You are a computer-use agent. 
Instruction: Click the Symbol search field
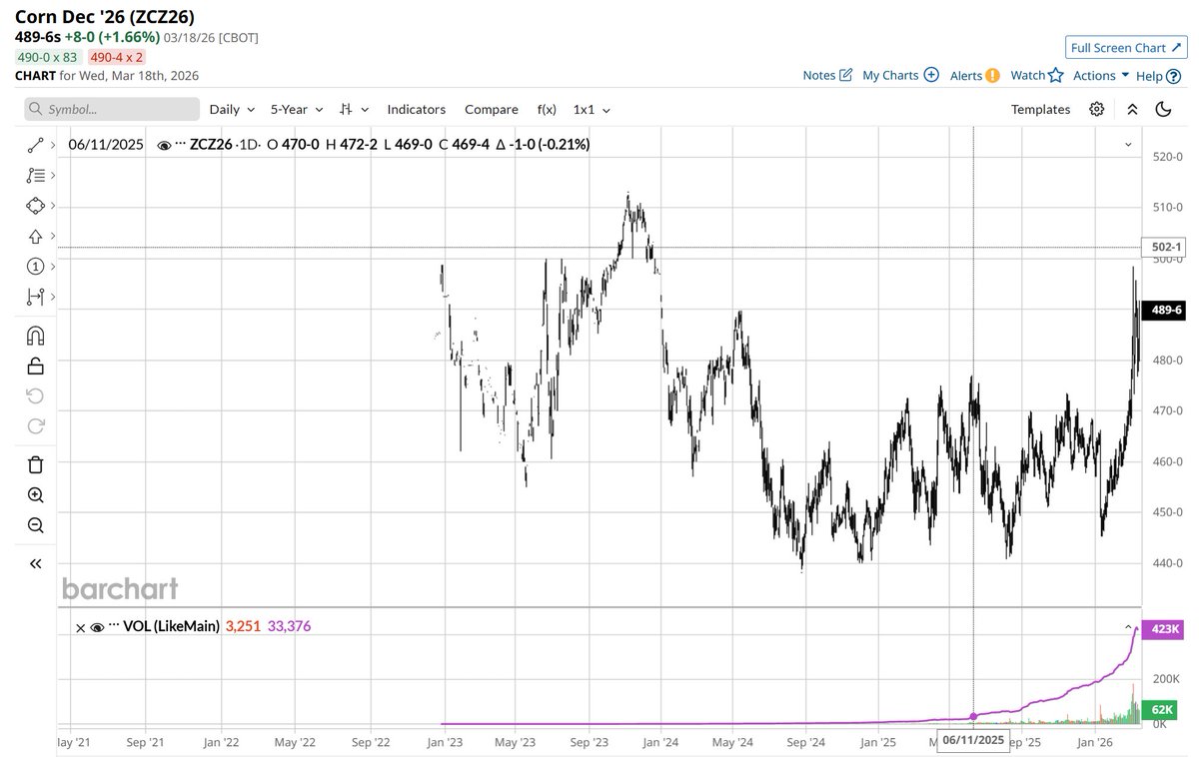111,109
